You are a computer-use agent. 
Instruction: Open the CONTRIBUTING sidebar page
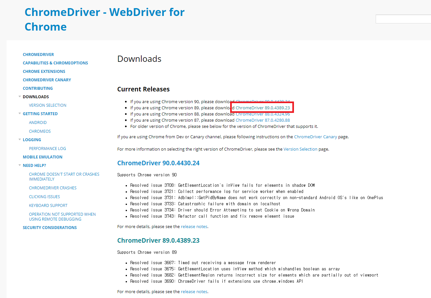(x=38, y=88)
